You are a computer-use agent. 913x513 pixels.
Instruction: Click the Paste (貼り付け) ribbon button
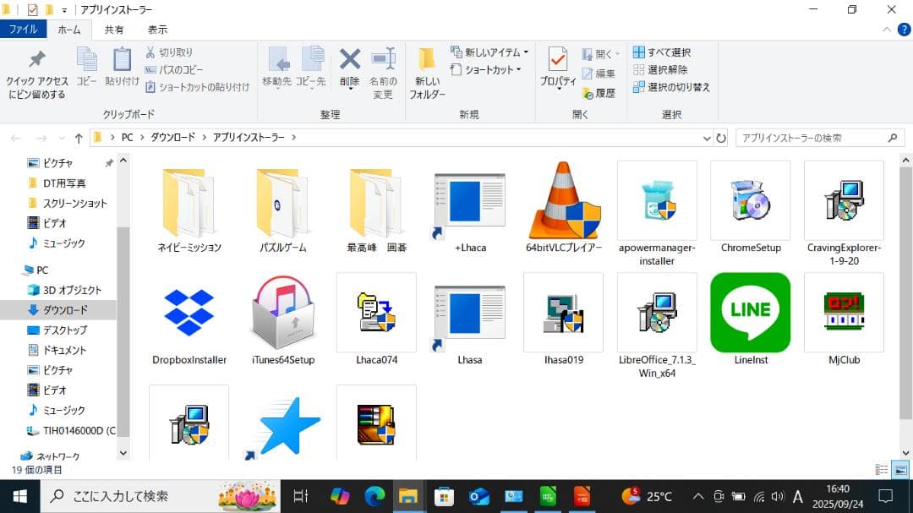pos(122,67)
